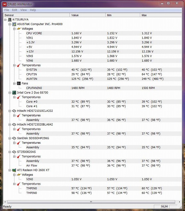Click the Fans group icon
The height and width of the screenshot is (211, 185).
[19, 83]
